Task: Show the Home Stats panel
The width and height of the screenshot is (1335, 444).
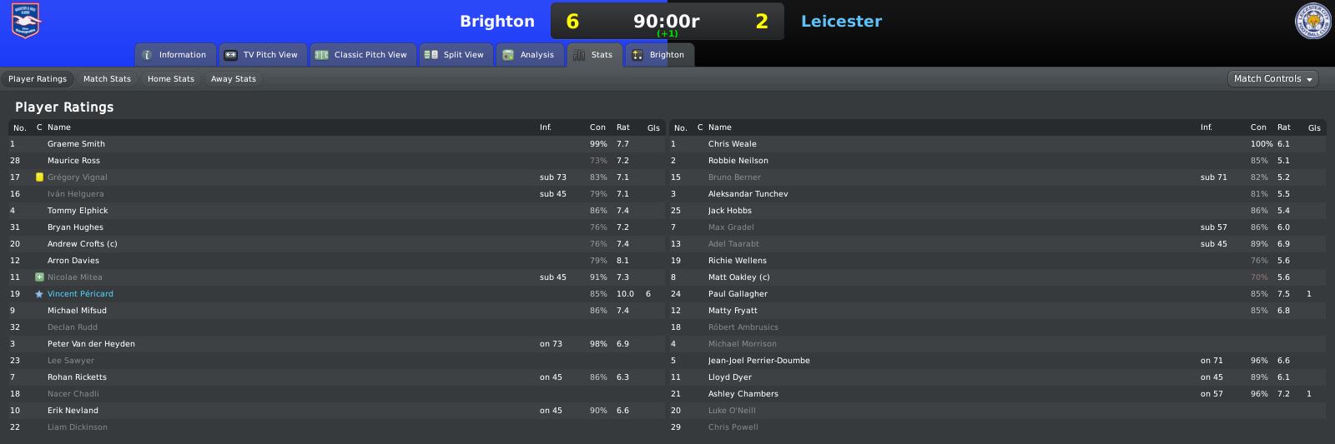Action: pyautogui.click(x=171, y=79)
